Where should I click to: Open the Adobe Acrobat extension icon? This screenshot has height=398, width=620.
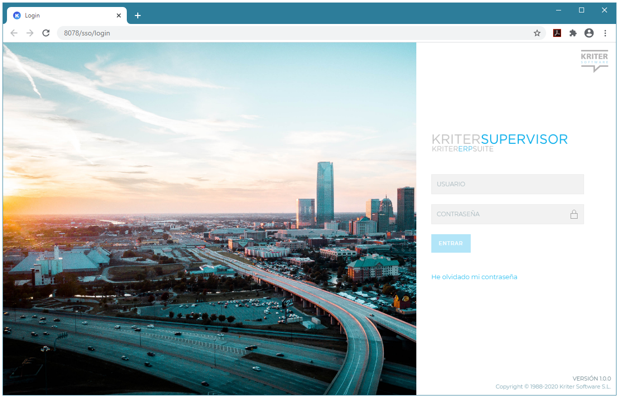[557, 33]
